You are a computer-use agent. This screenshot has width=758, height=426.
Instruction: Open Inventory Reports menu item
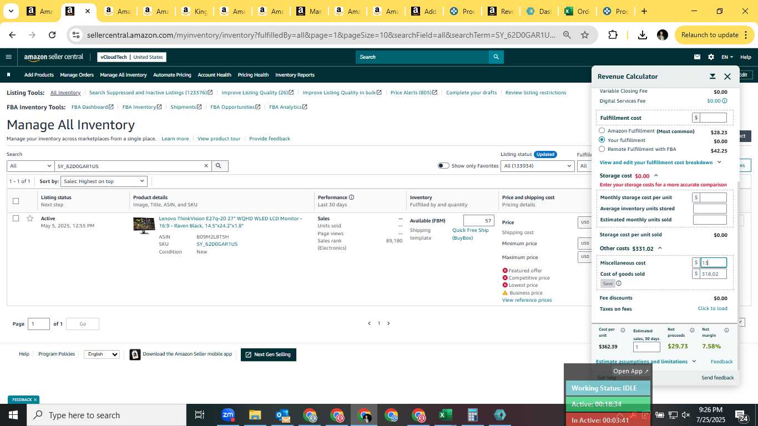(295, 75)
